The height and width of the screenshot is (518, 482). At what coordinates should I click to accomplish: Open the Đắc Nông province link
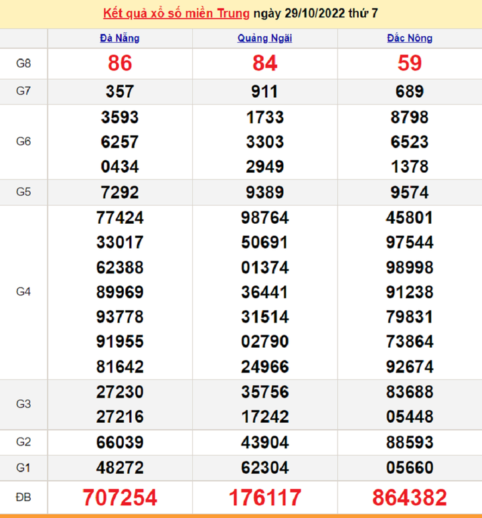409,38
